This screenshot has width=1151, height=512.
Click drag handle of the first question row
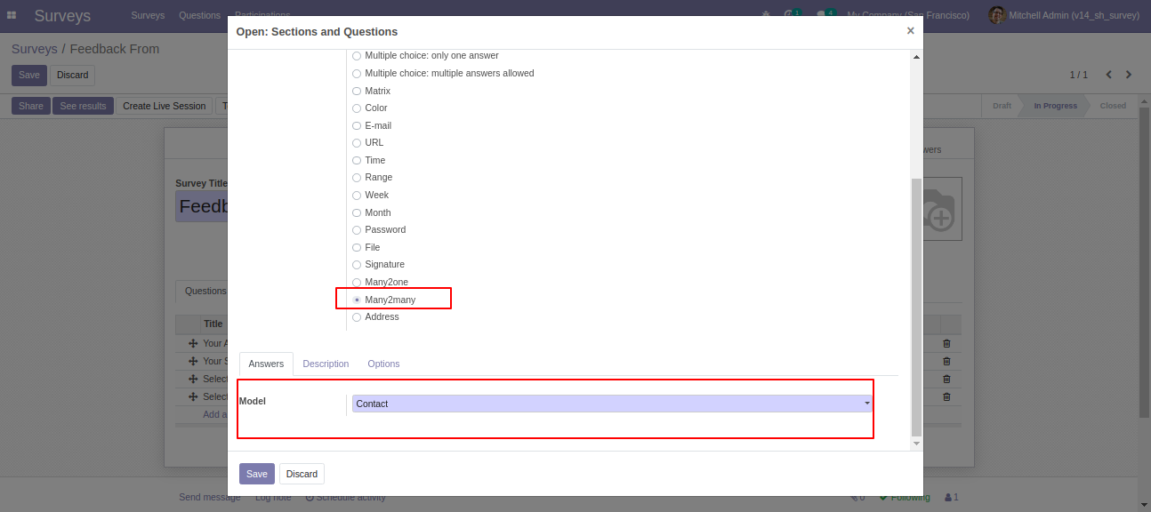tap(192, 344)
